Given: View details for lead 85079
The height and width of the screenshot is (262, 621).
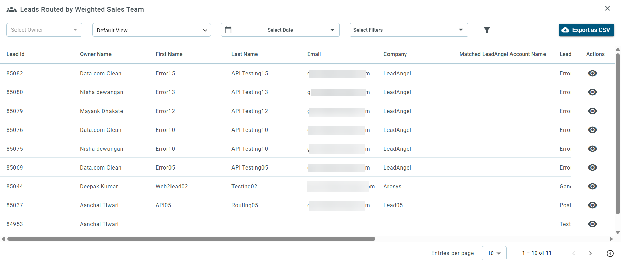Looking at the screenshot, I should point(592,111).
